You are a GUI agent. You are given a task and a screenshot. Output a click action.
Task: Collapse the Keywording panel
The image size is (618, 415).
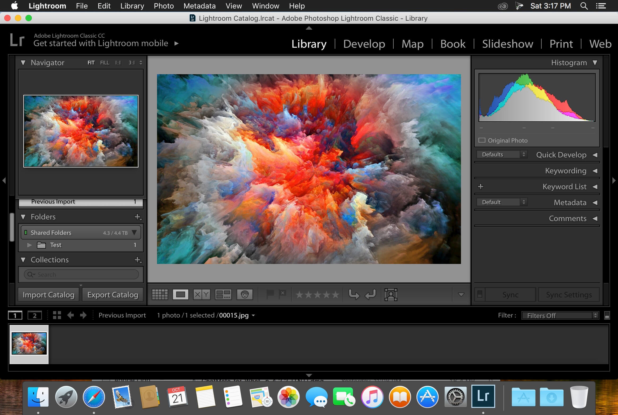pos(594,170)
